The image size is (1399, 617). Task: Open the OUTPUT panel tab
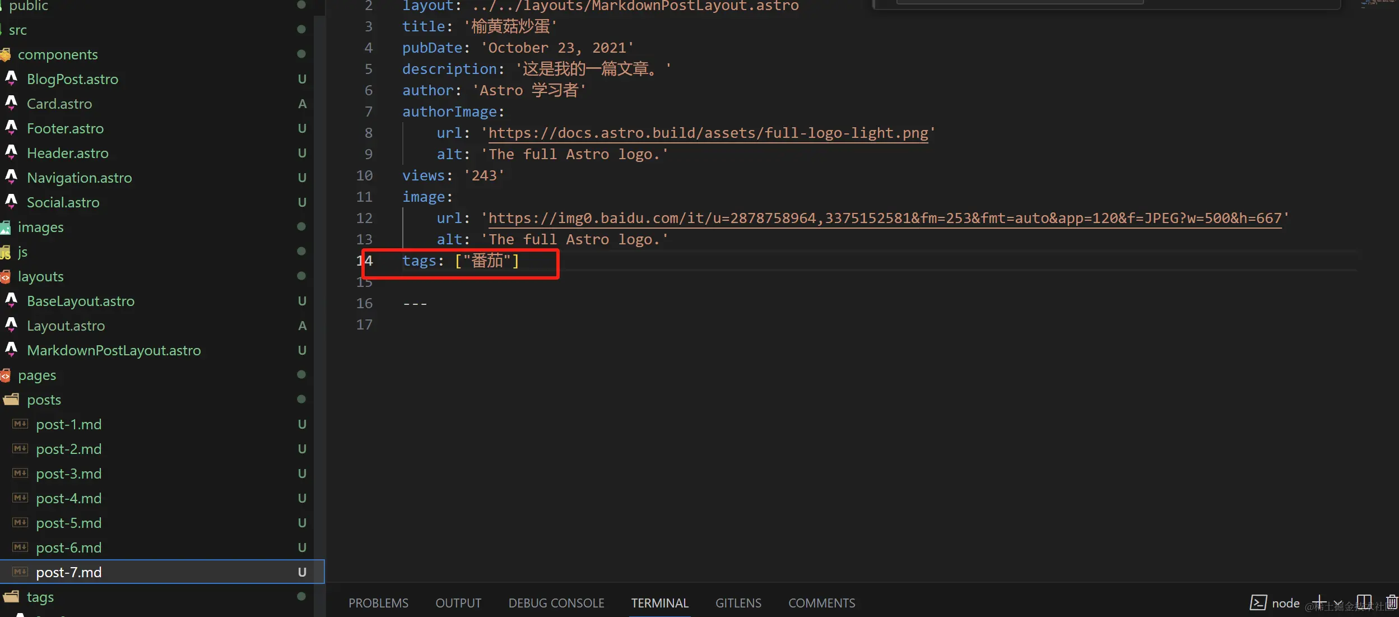point(458,603)
